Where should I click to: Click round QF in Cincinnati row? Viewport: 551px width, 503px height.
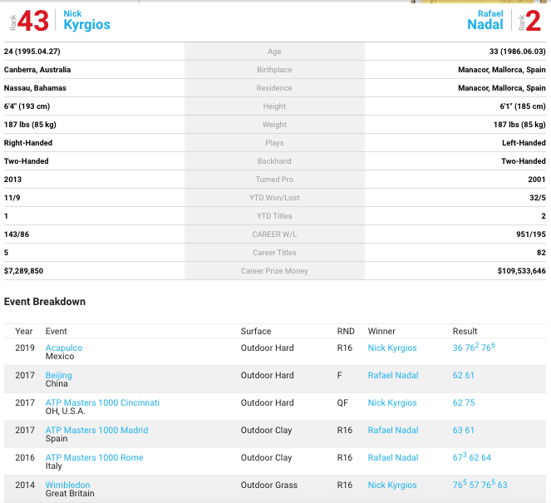point(342,402)
